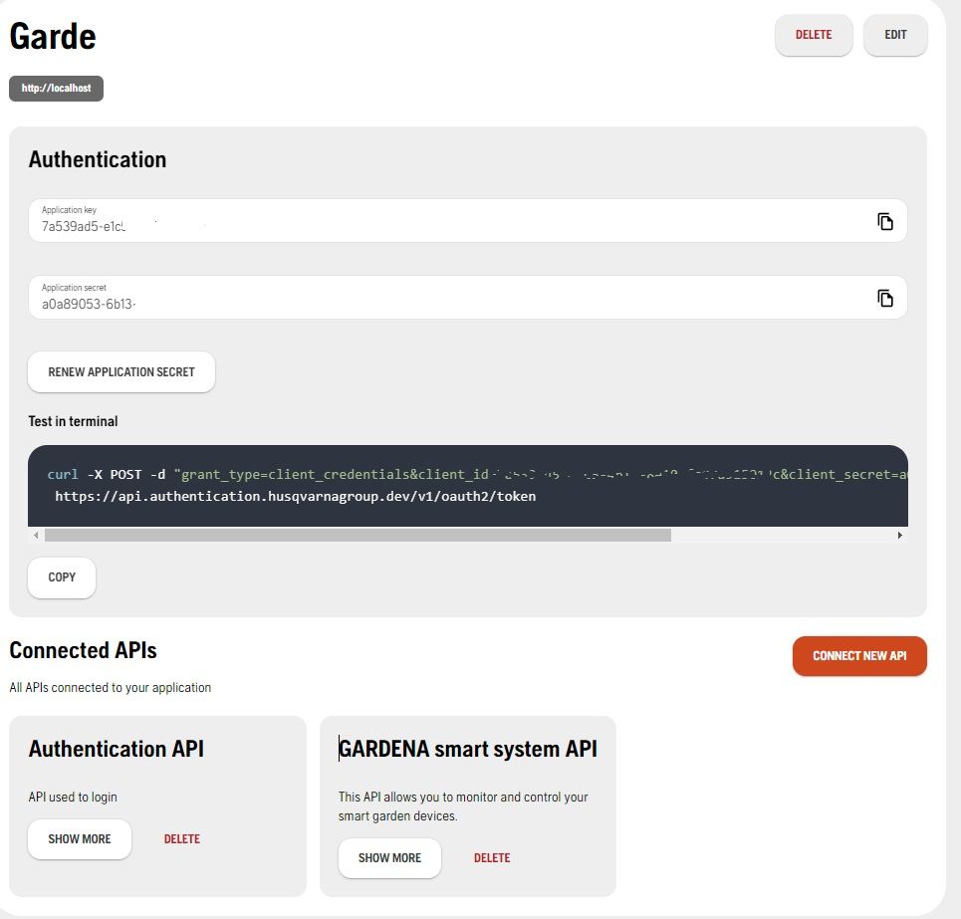The height and width of the screenshot is (919, 961).
Task: Delete the Authentication API connection
Action: pos(182,839)
